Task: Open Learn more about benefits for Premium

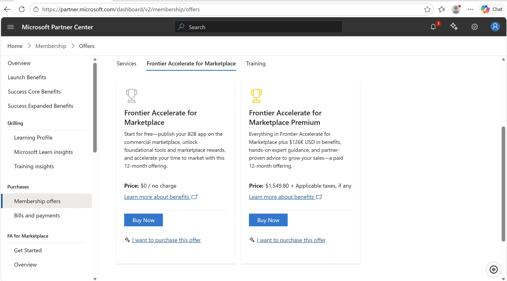Action: (x=286, y=197)
